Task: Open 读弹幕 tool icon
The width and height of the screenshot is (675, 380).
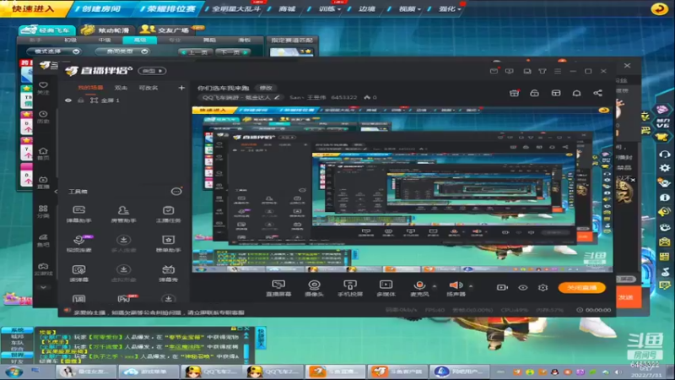Action: (x=78, y=273)
